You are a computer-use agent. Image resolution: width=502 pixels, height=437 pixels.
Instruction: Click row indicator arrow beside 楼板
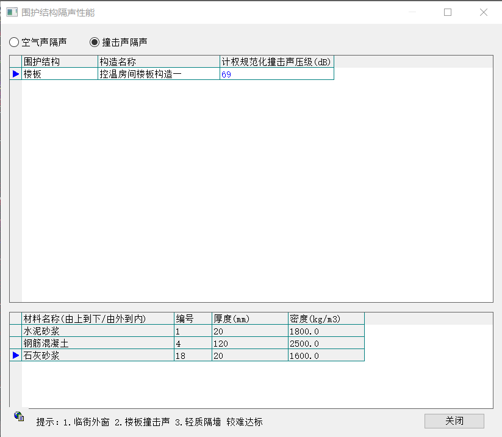[16, 74]
